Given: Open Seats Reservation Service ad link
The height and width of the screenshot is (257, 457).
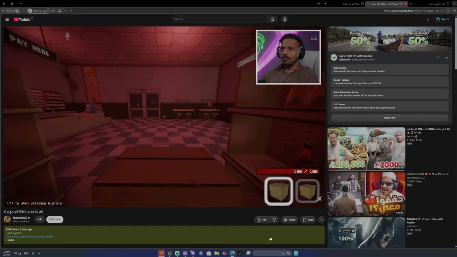Looking at the screenshot, I should click(390, 94).
